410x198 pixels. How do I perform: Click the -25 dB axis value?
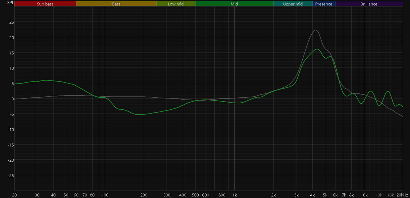tap(11, 176)
